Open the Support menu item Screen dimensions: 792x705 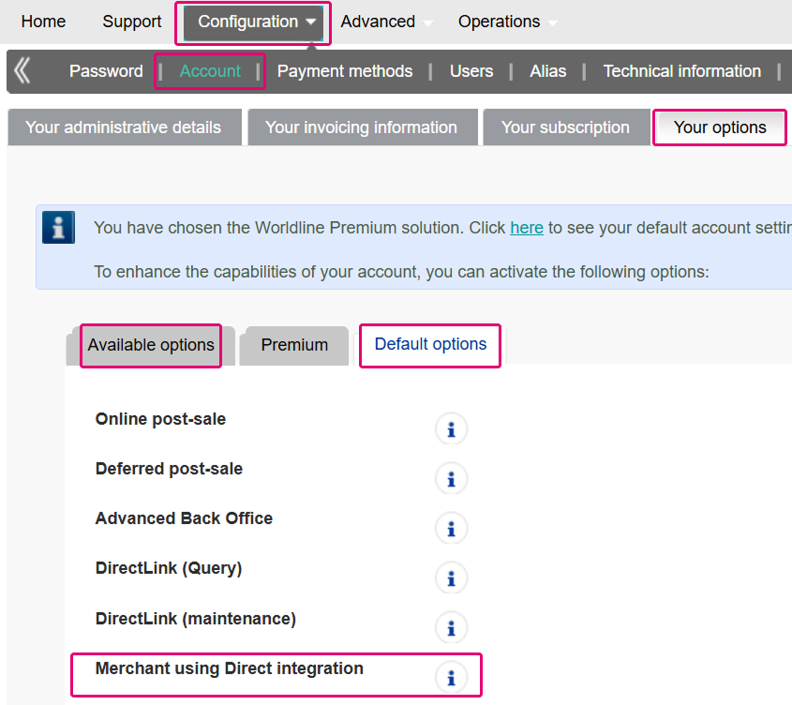click(x=131, y=22)
